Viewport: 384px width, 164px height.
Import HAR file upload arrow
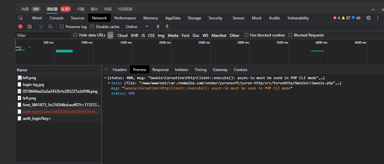tap(158, 26)
